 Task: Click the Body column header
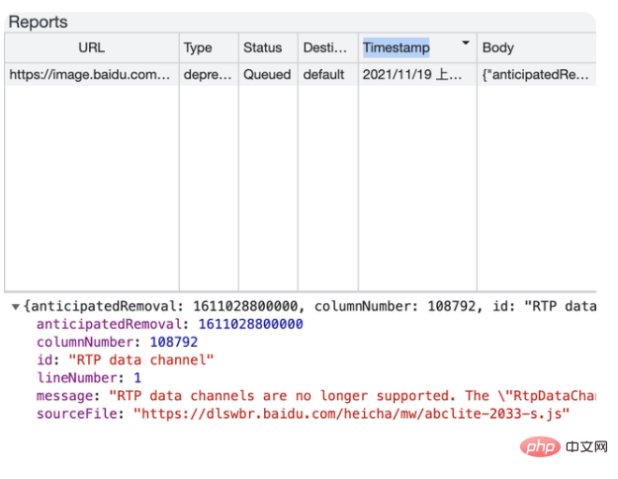click(536, 47)
